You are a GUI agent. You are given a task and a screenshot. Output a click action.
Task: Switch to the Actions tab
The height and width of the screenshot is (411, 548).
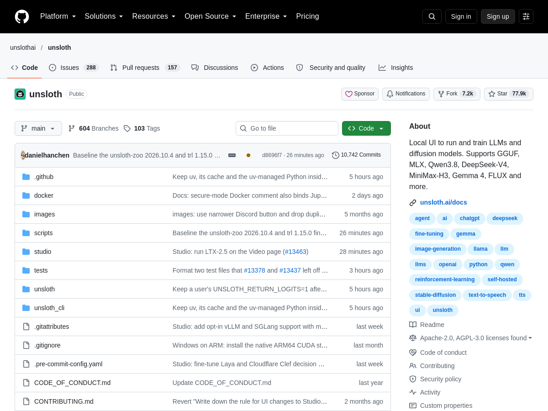tap(267, 68)
